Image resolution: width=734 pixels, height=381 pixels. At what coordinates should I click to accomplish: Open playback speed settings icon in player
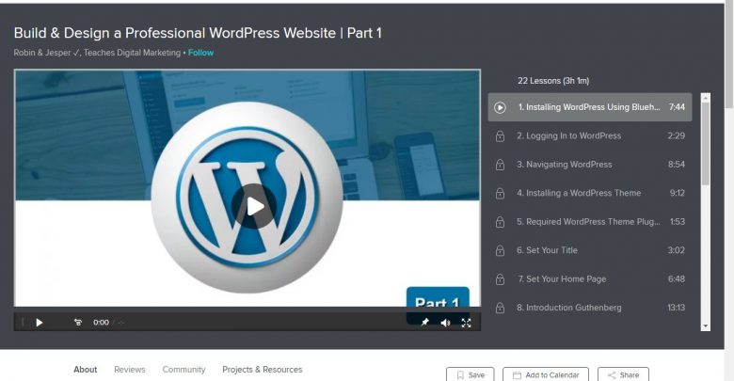pyautogui.click(x=78, y=322)
